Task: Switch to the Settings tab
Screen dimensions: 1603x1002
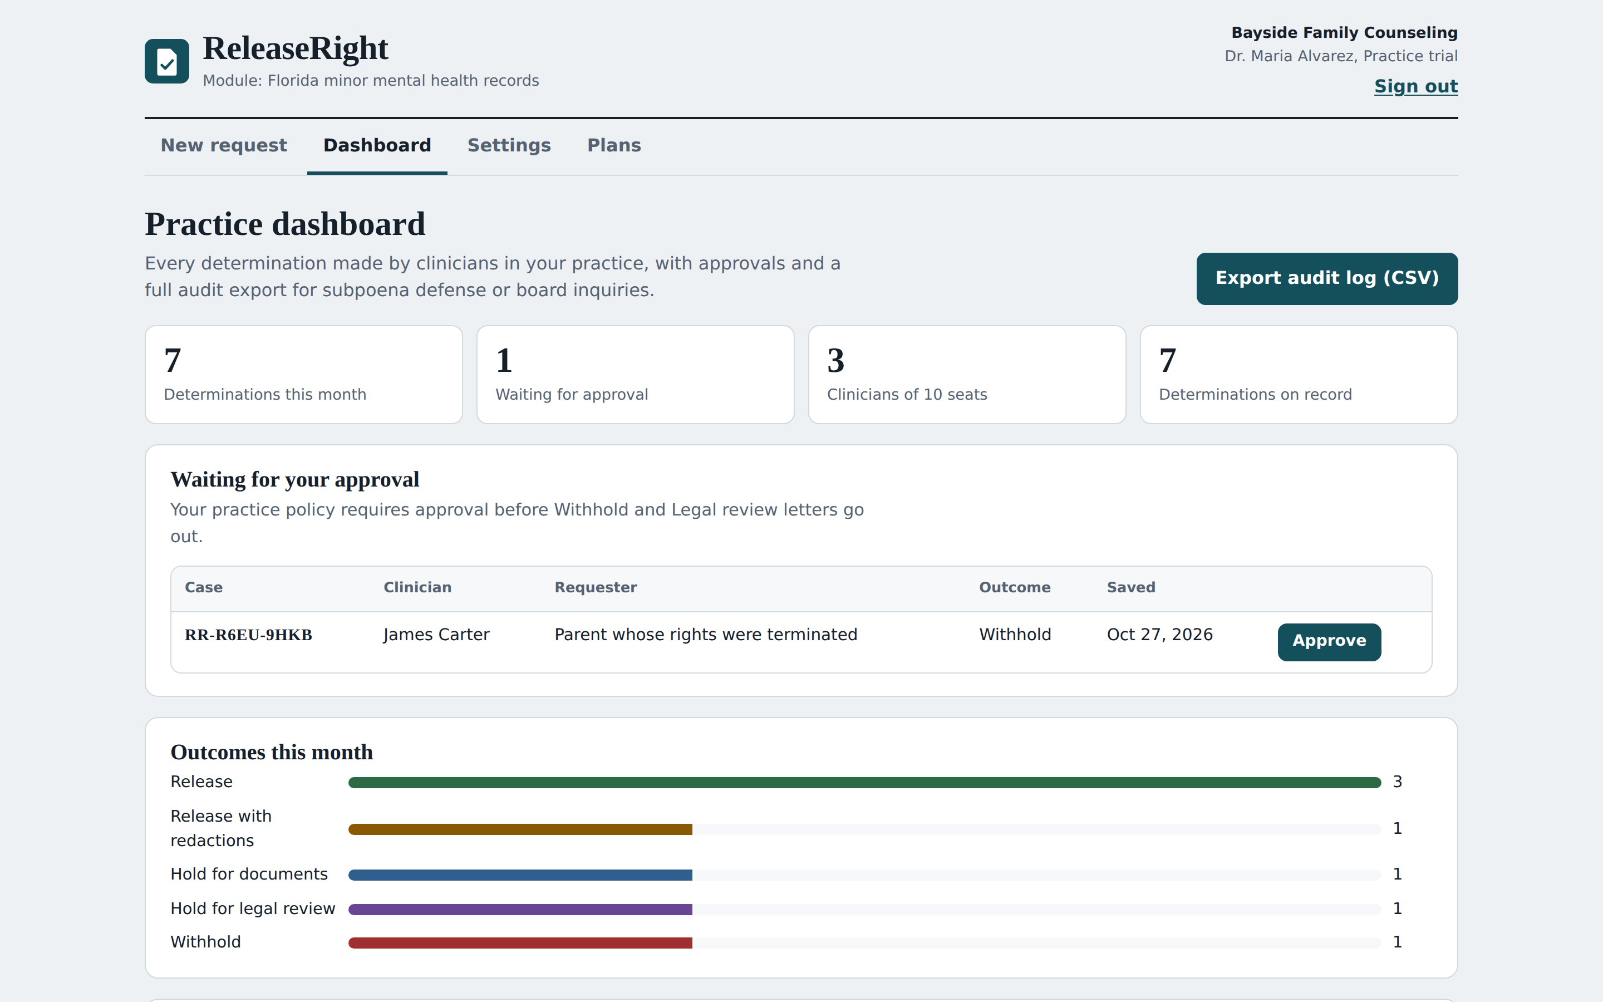Action: 509,146
